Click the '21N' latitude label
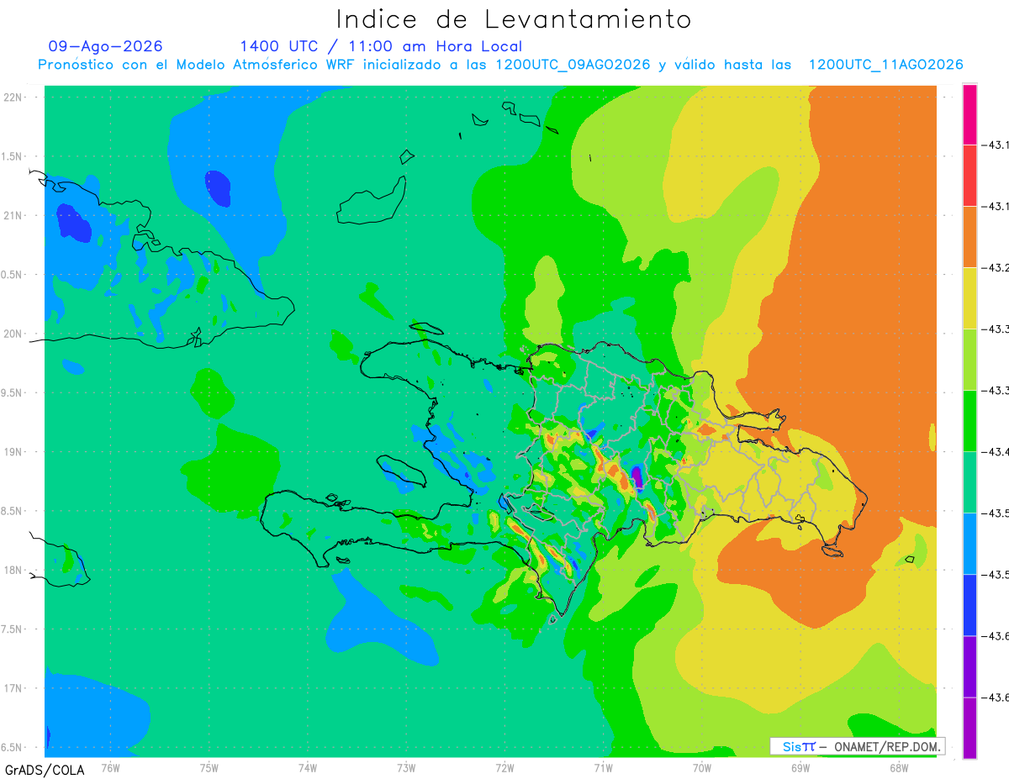 pos(13,215)
